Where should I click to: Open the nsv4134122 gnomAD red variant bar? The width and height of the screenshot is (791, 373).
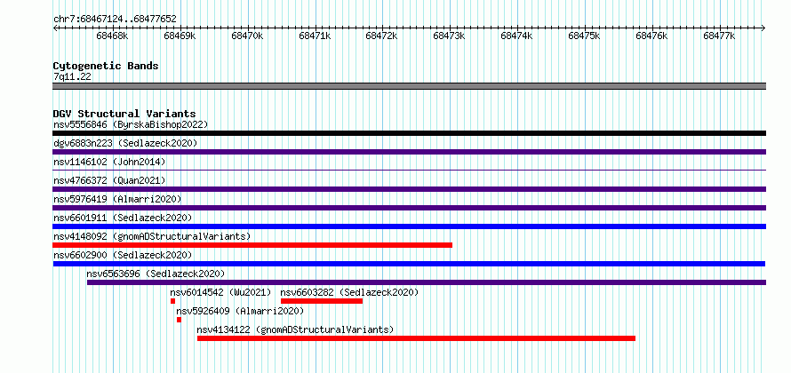(x=416, y=338)
